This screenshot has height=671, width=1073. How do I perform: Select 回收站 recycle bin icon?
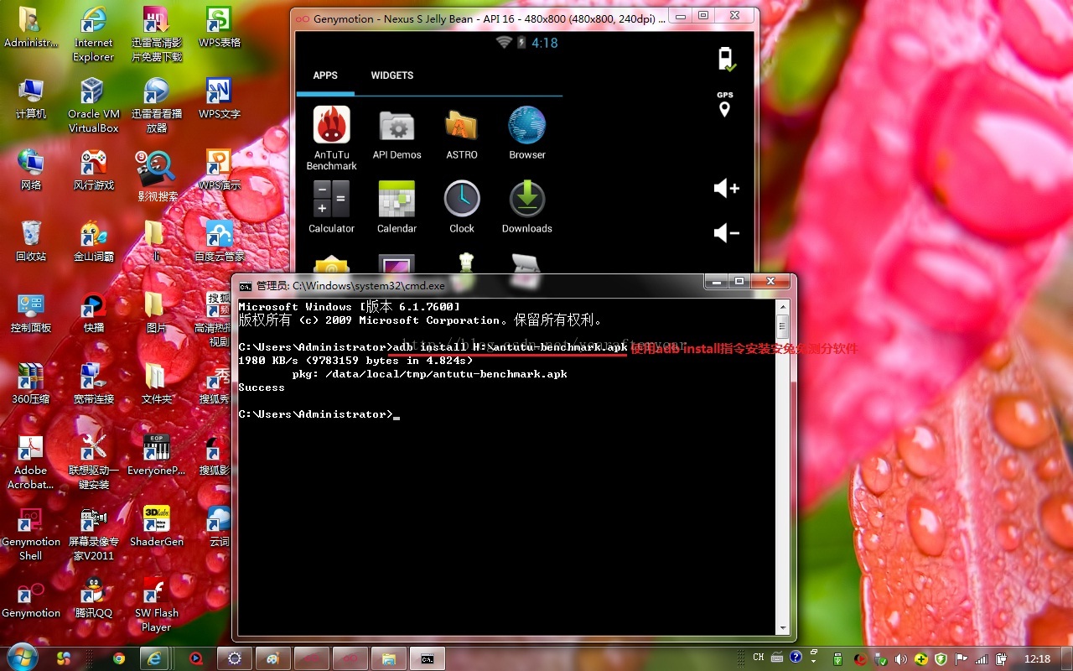click(x=31, y=242)
